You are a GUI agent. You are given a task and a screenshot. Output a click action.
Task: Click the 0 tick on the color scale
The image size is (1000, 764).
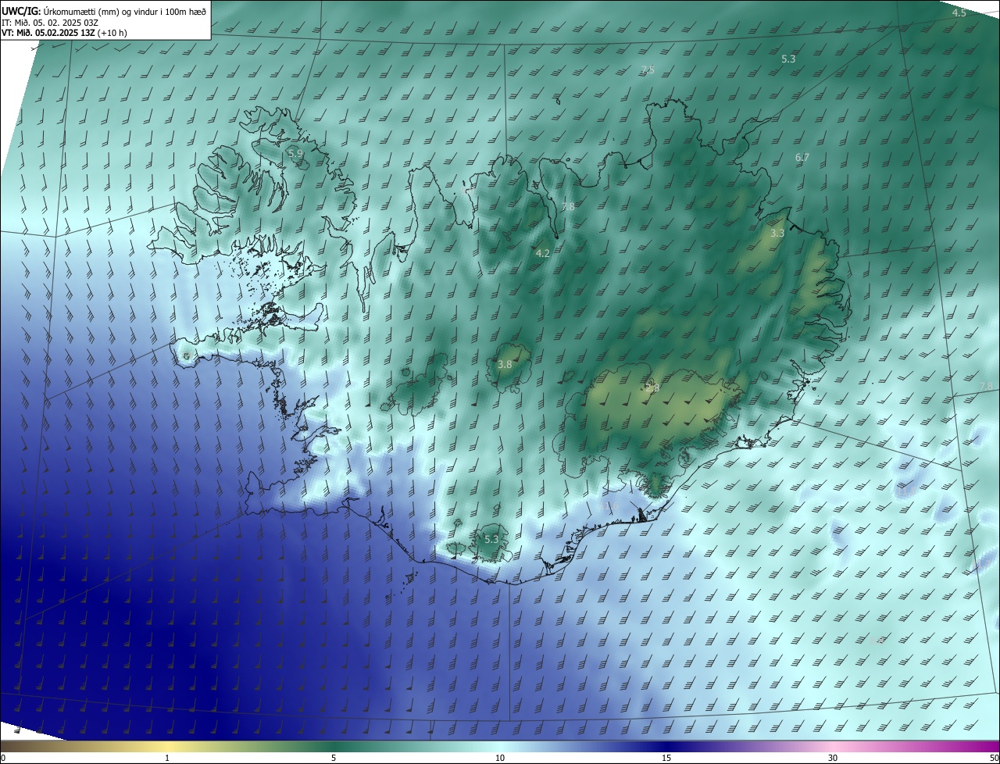[3, 758]
